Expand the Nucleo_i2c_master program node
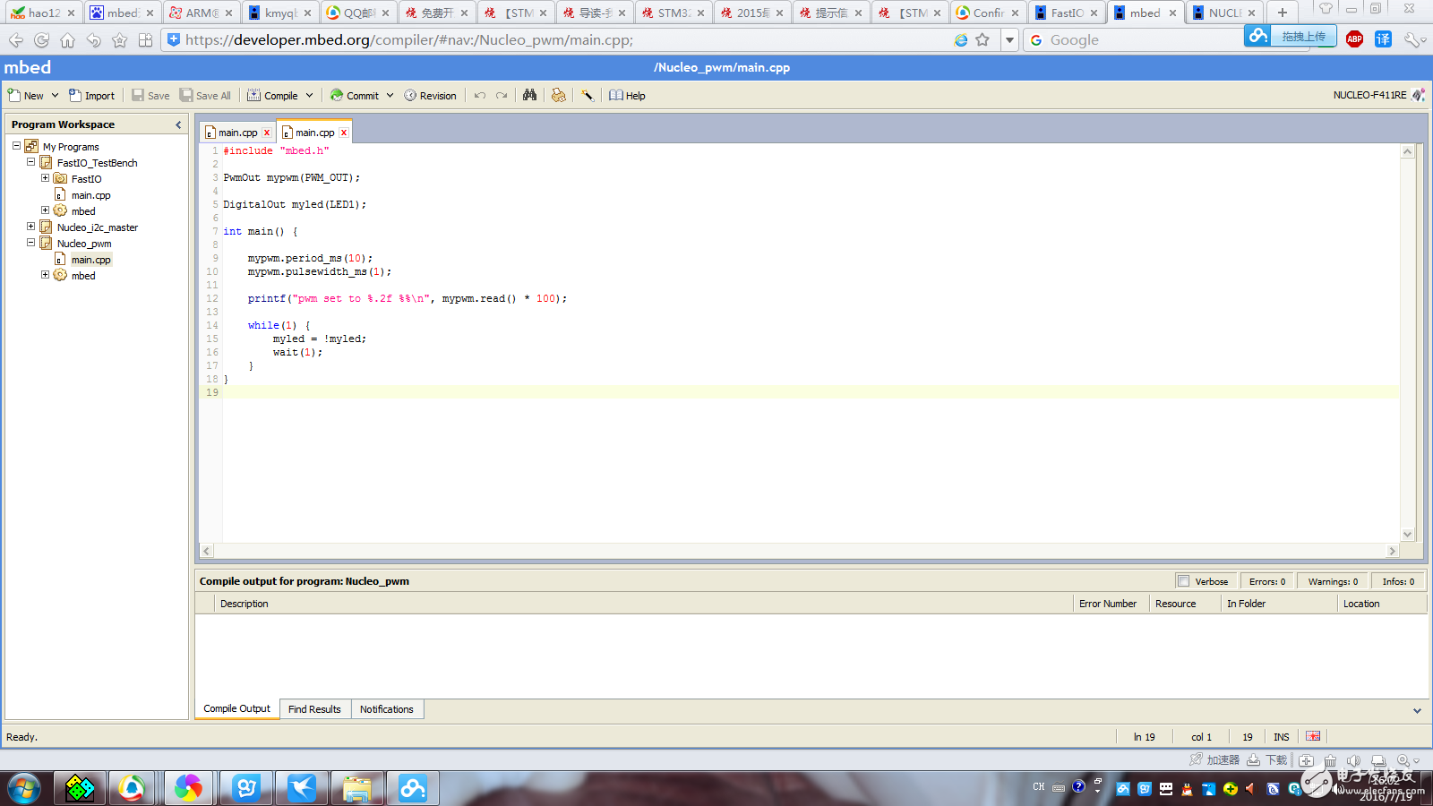This screenshot has height=806, width=1433. (30, 227)
